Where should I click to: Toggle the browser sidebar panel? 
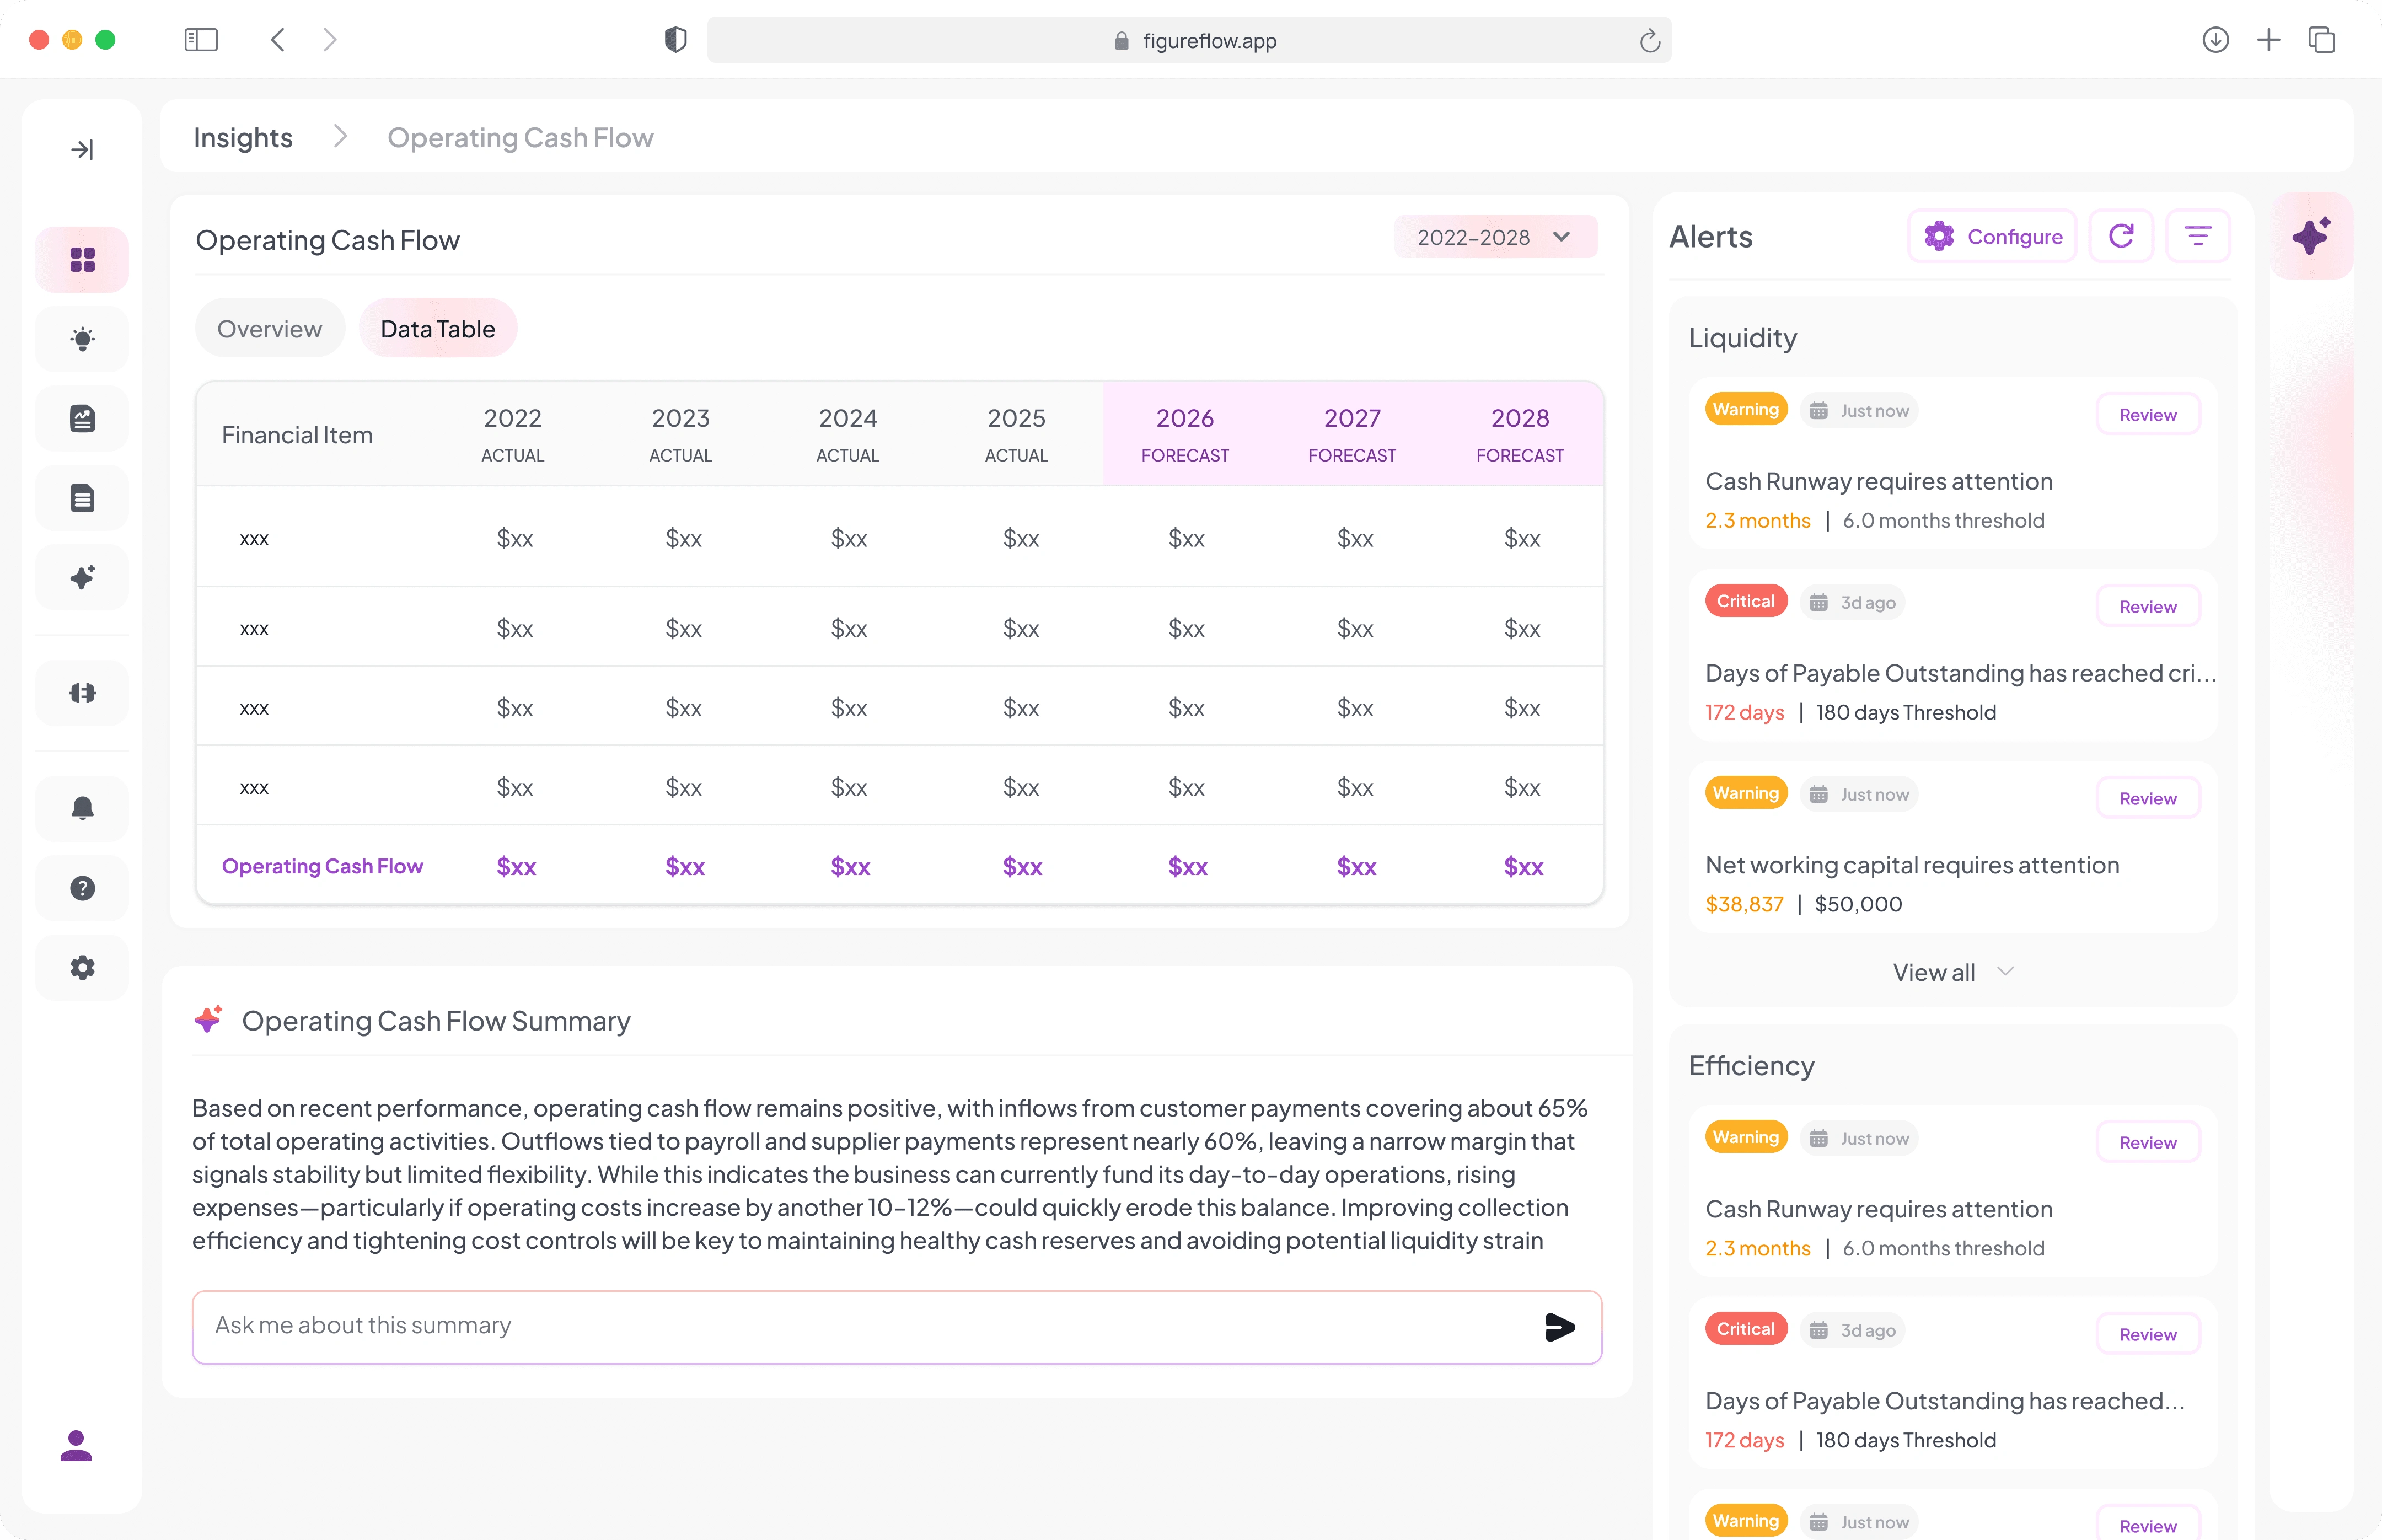pos(201,40)
